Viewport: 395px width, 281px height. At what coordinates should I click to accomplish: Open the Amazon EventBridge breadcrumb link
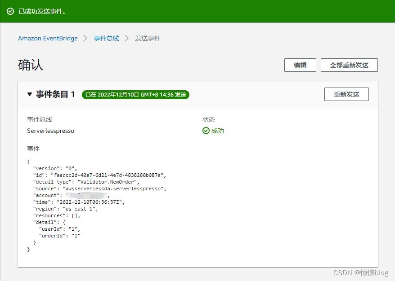[x=48, y=38]
